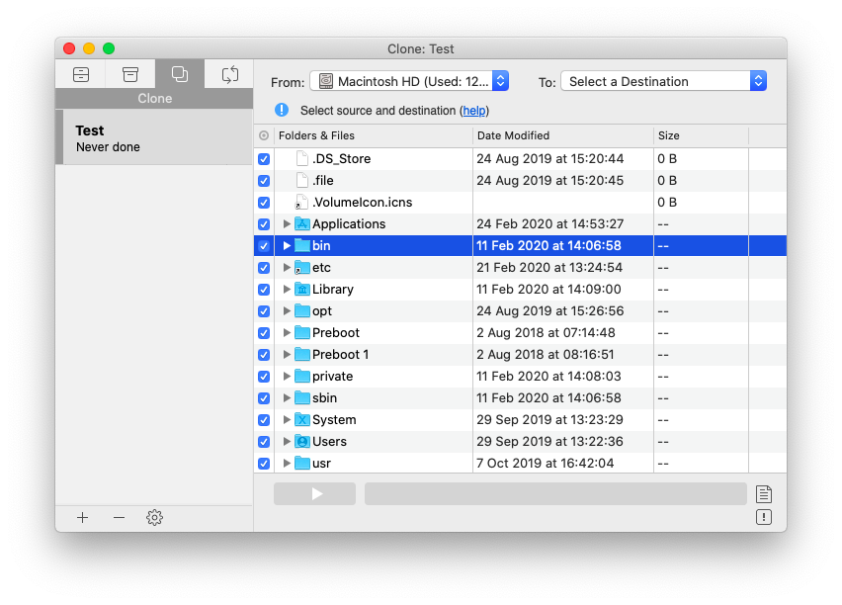Viewport: 842px width, 605px height.
Task: Click the opt folder icon
Action: [x=302, y=311]
